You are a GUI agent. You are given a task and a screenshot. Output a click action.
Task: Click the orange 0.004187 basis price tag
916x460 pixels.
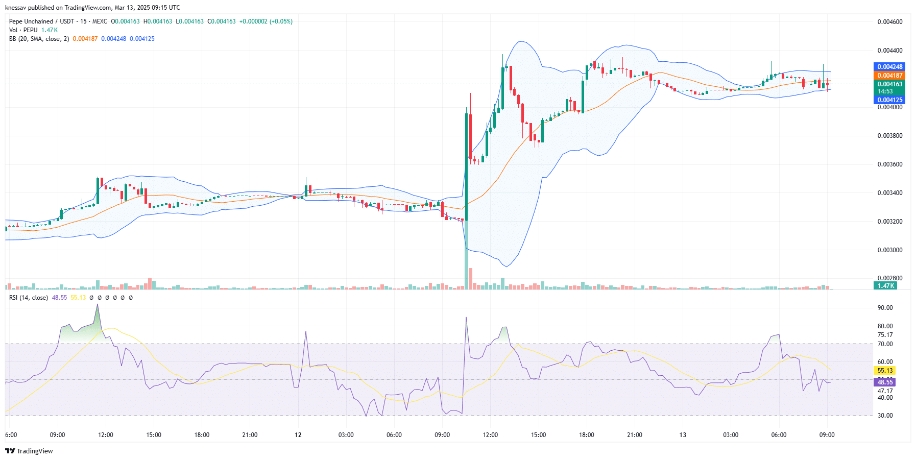tap(890, 76)
